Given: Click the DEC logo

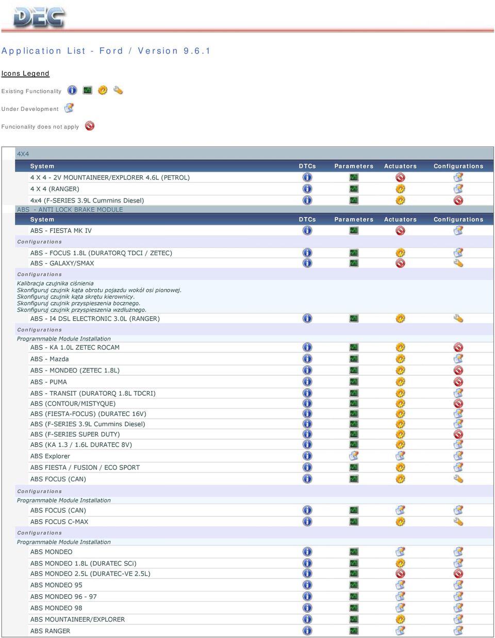Looking at the screenshot, I should (x=39, y=17).
